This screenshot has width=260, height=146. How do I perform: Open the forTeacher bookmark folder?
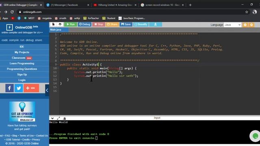(91, 18)
